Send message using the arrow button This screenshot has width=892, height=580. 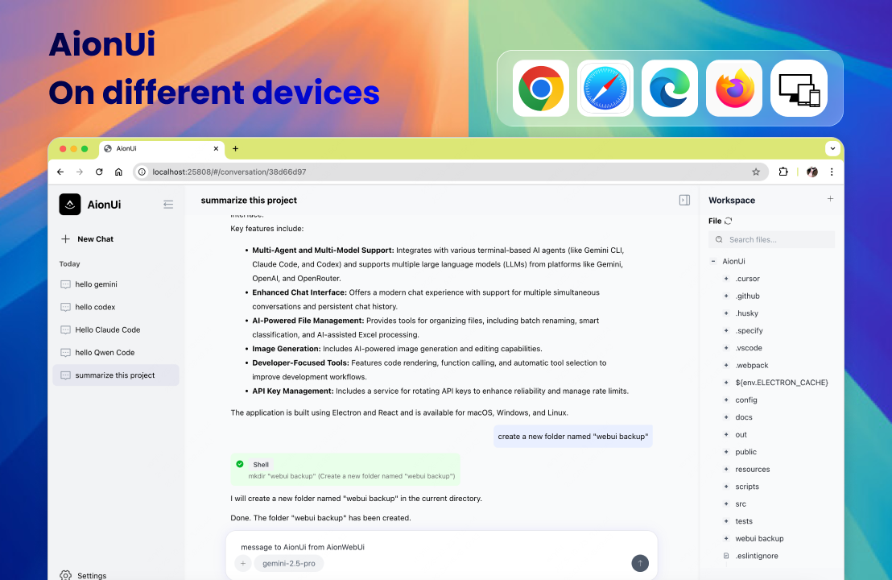pyautogui.click(x=640, y=563)
